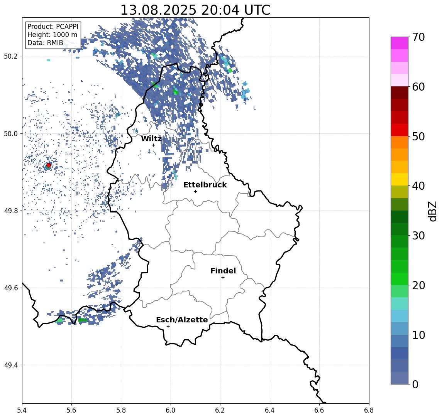Click the colorbar tick label 70

[x=418, y=37]
